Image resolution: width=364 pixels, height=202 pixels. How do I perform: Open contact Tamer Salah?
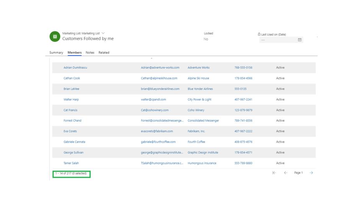click(x=71, y=163)
